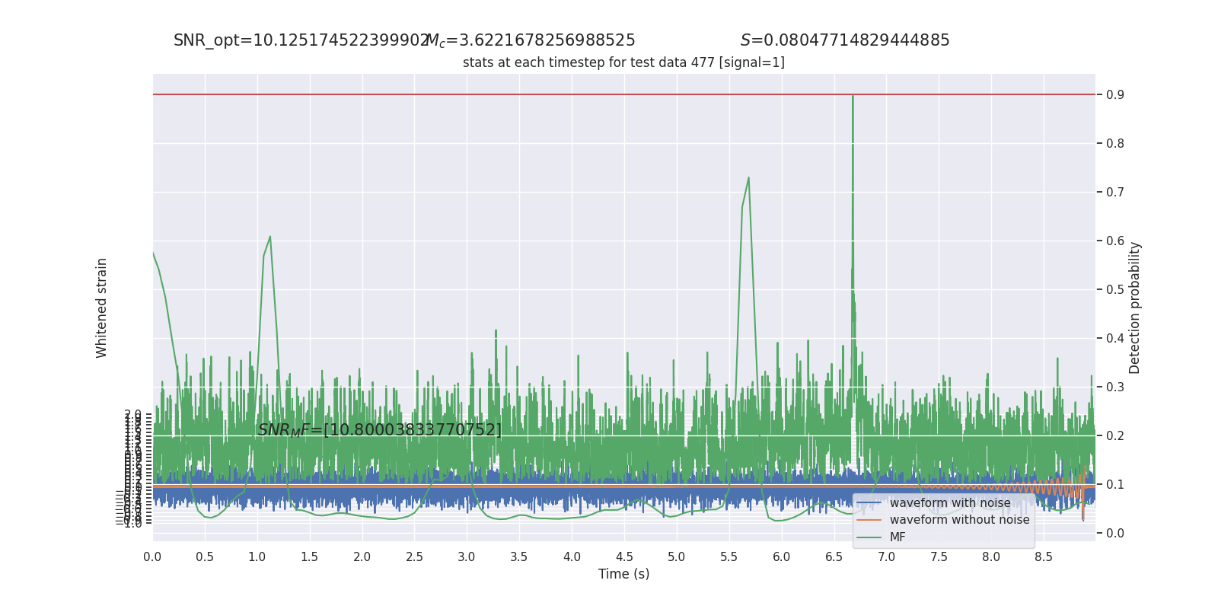
Task: Click the 0.0 tick on detection probability axis
Action: (x=1115, y=533)
